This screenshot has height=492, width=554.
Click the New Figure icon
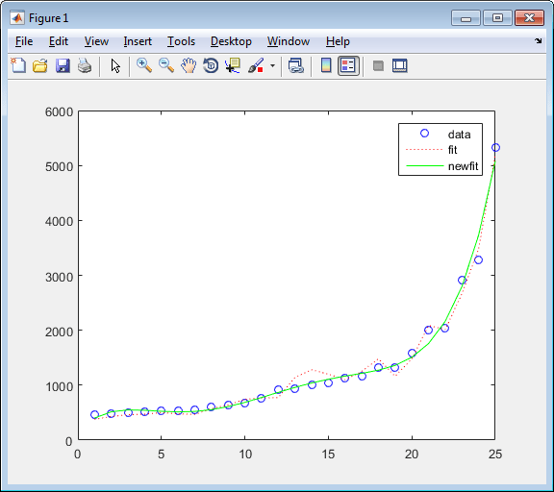[x=18, y=65]
